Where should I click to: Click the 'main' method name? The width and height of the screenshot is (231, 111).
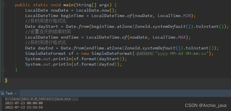(69, 5)
